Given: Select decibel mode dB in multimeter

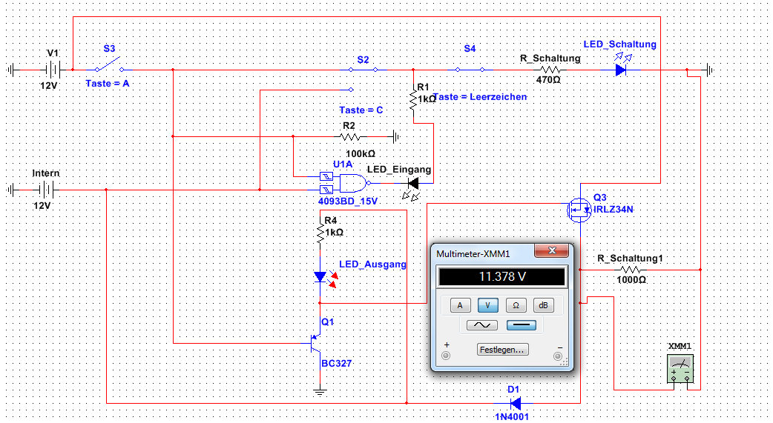Looking at the screenshot, I should (x=543, y=305).
